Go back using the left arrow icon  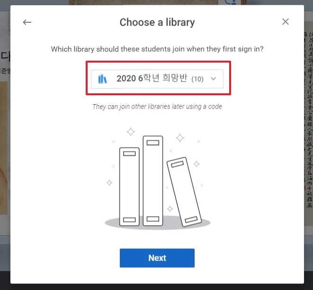[27, 22]
